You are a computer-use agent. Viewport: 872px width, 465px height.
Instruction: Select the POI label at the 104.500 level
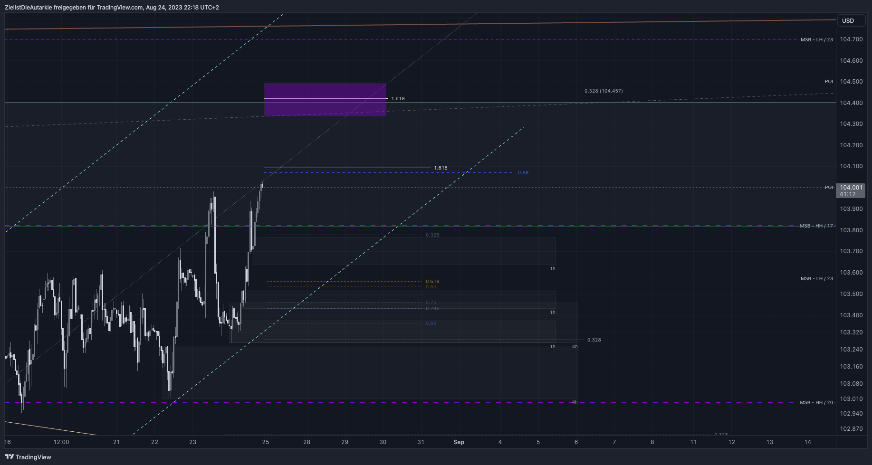coord(829,82)
